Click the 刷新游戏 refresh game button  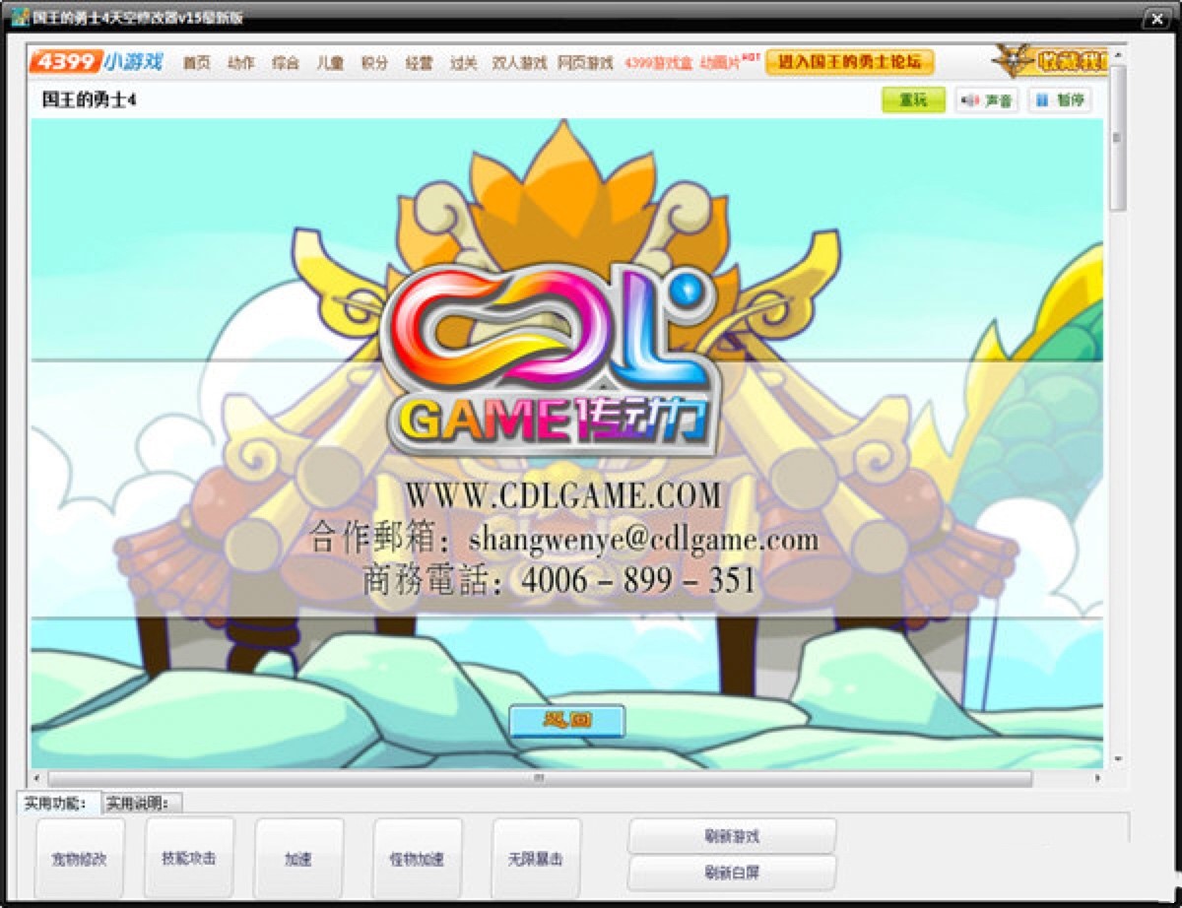point(733,836)
